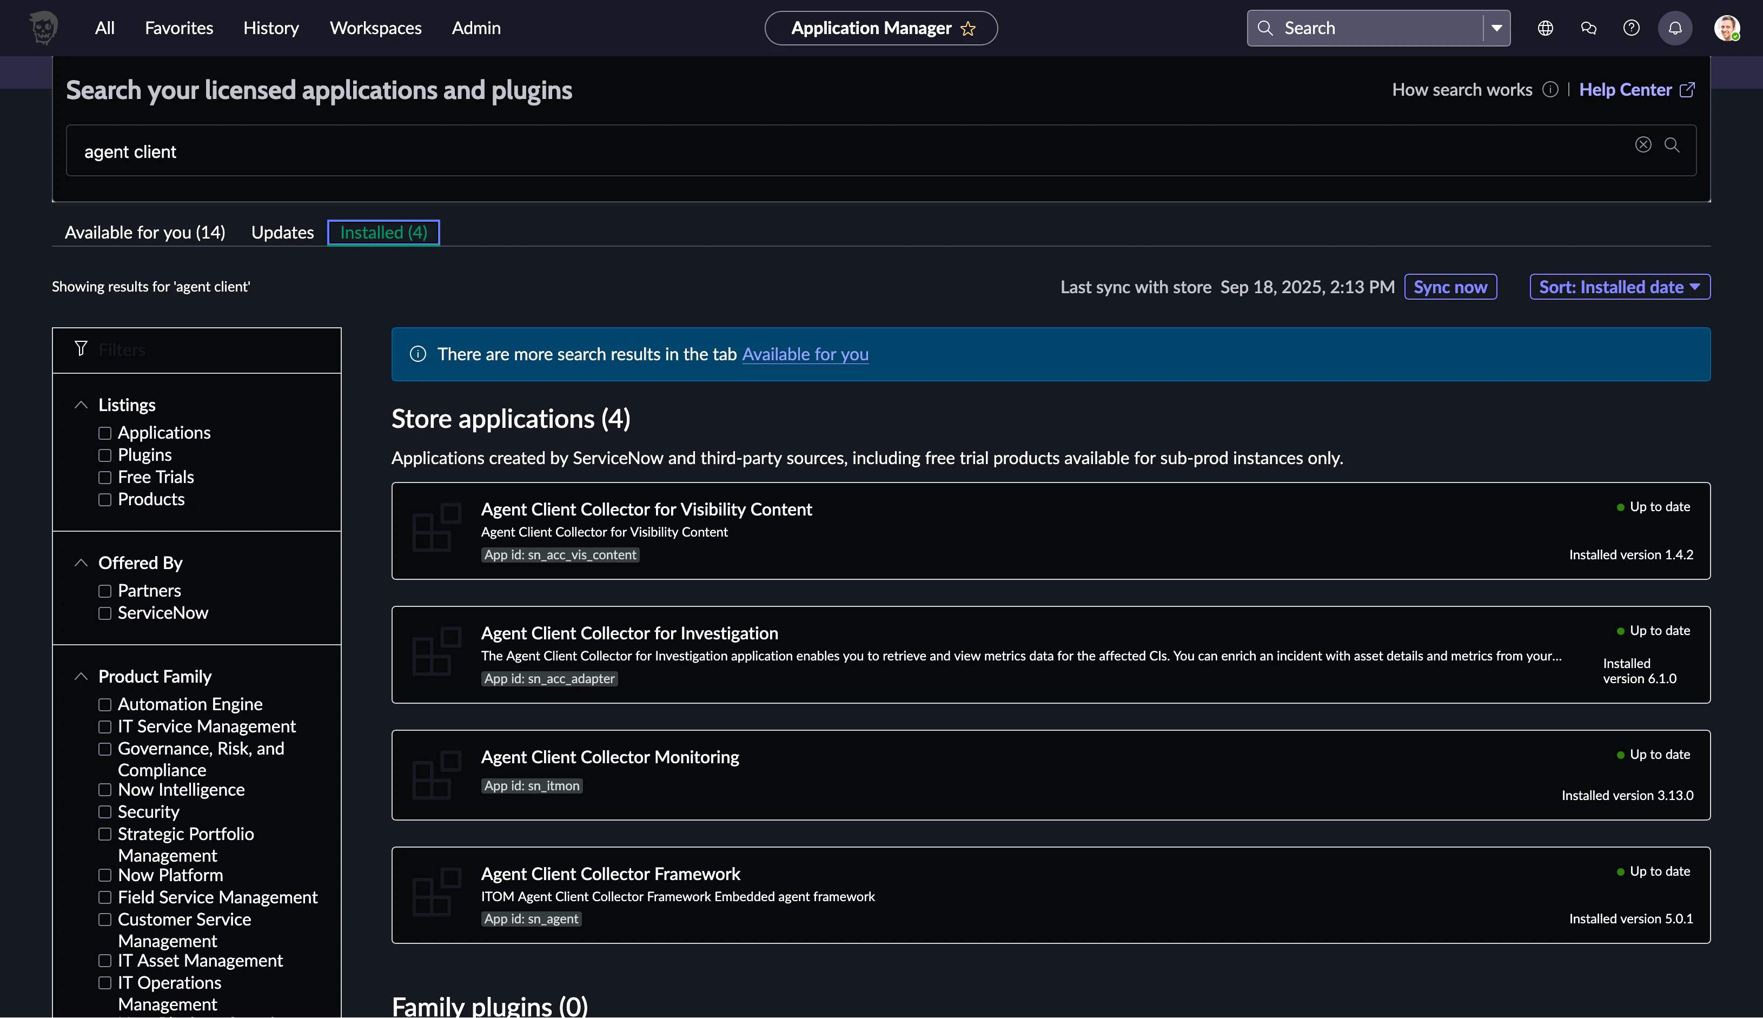Open the help question mark icon
This screenshot has height=1018, width=1763.
(1631, 28)
